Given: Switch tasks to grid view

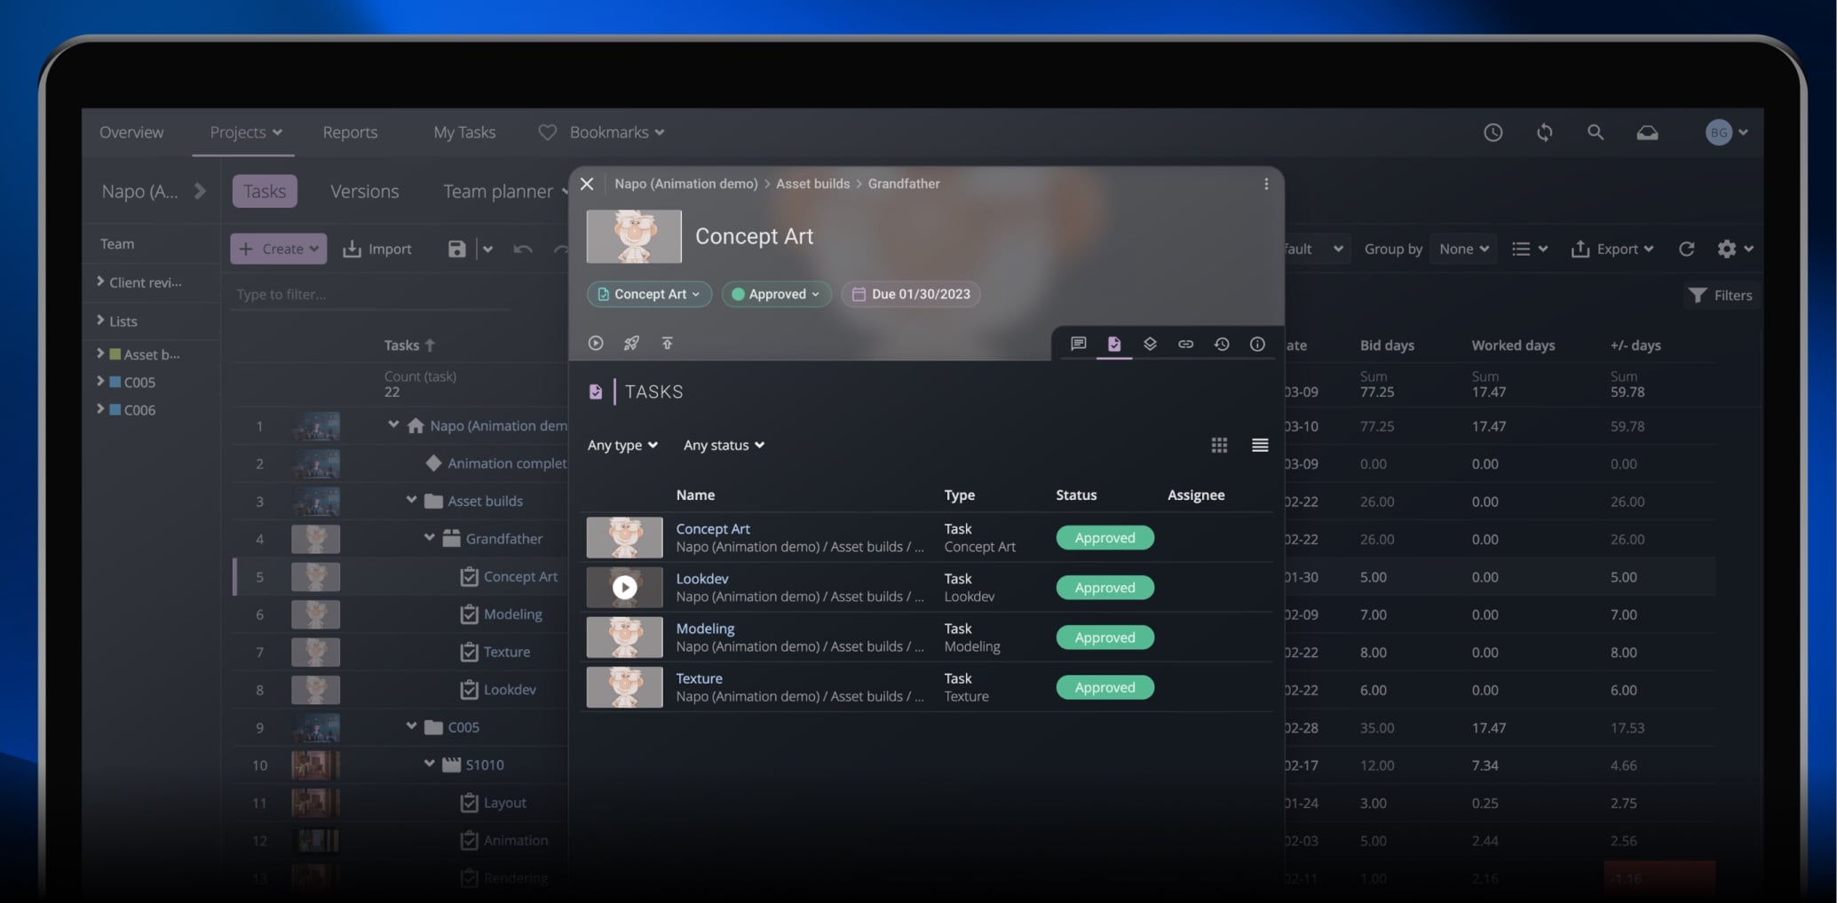Looking at the screenshot, I should click(x=1219, y=445).
